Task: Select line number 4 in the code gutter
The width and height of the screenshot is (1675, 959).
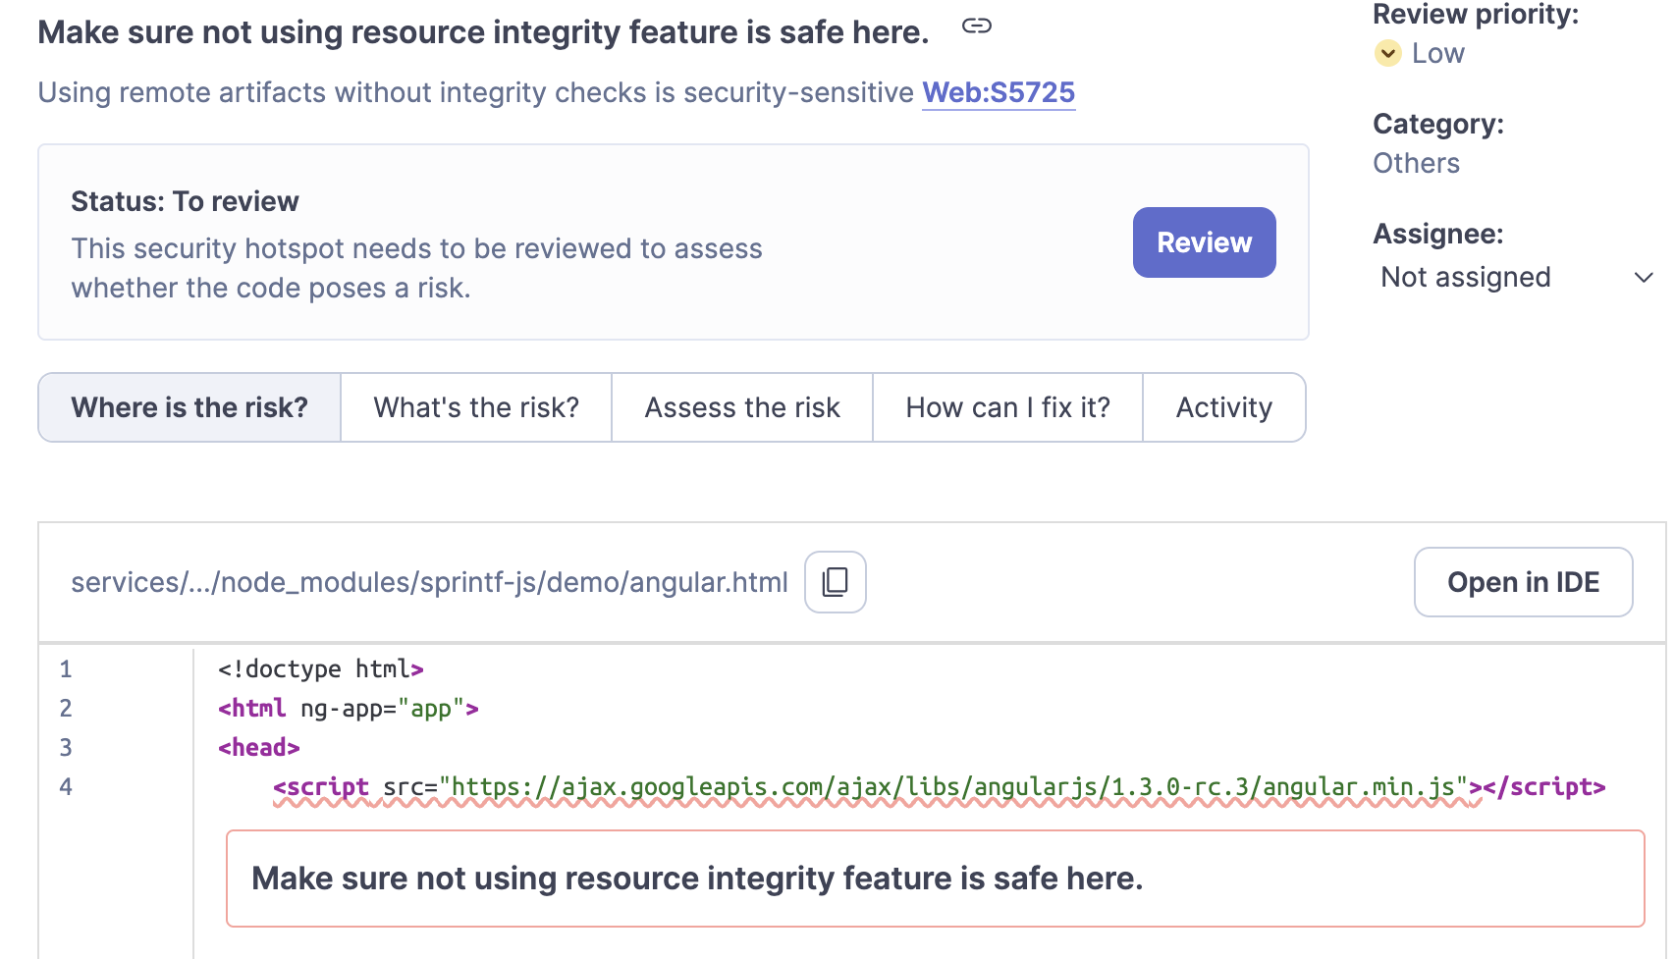Action: [x=66, y=787]
